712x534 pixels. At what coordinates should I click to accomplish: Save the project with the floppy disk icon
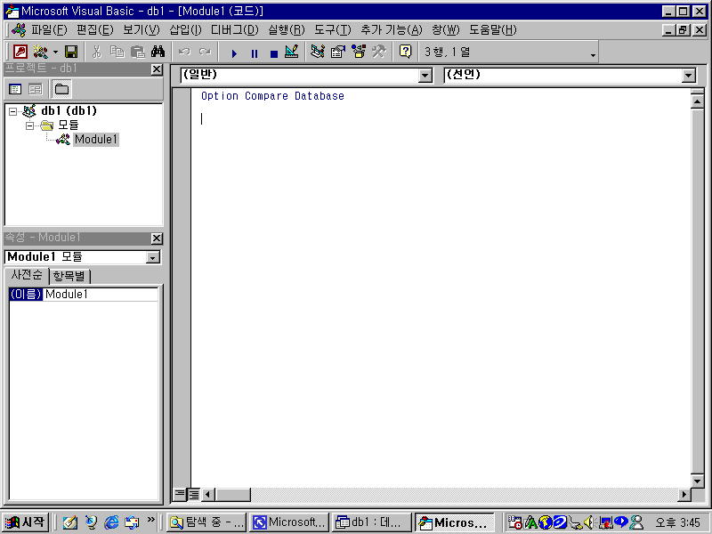click(70, 53)
